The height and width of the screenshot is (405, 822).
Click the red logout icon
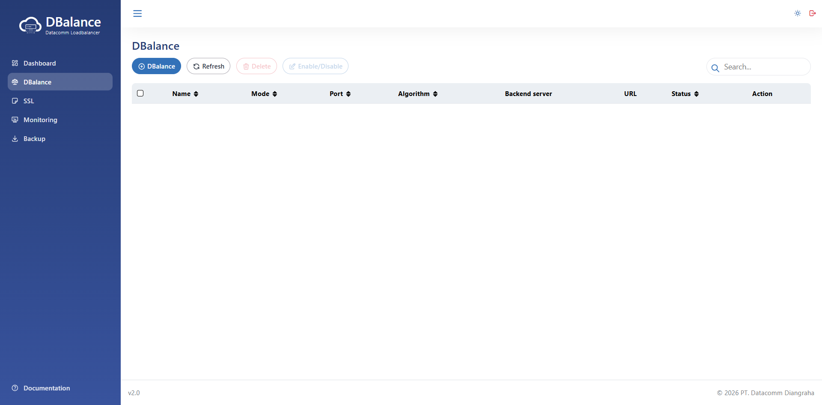[x=812, y=13]
